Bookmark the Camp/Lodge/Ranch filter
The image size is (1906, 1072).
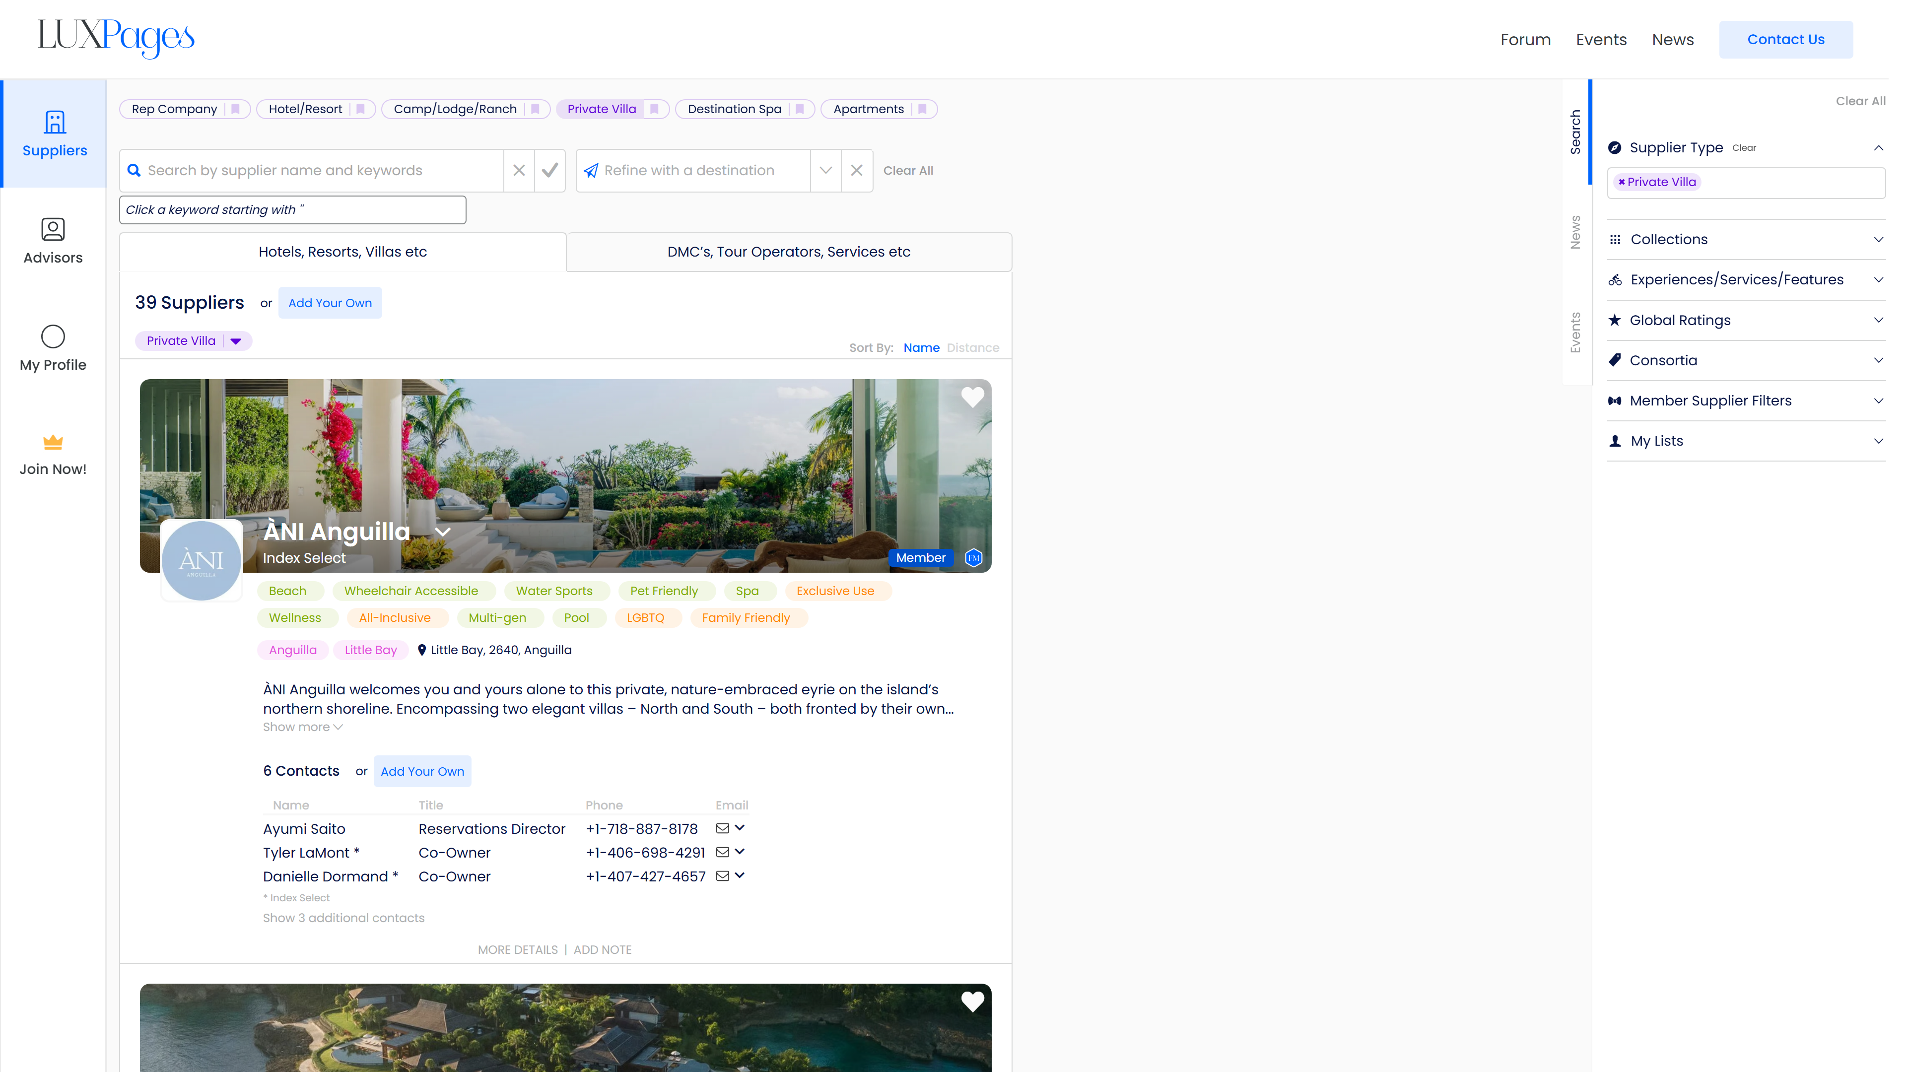coord(535,109)
